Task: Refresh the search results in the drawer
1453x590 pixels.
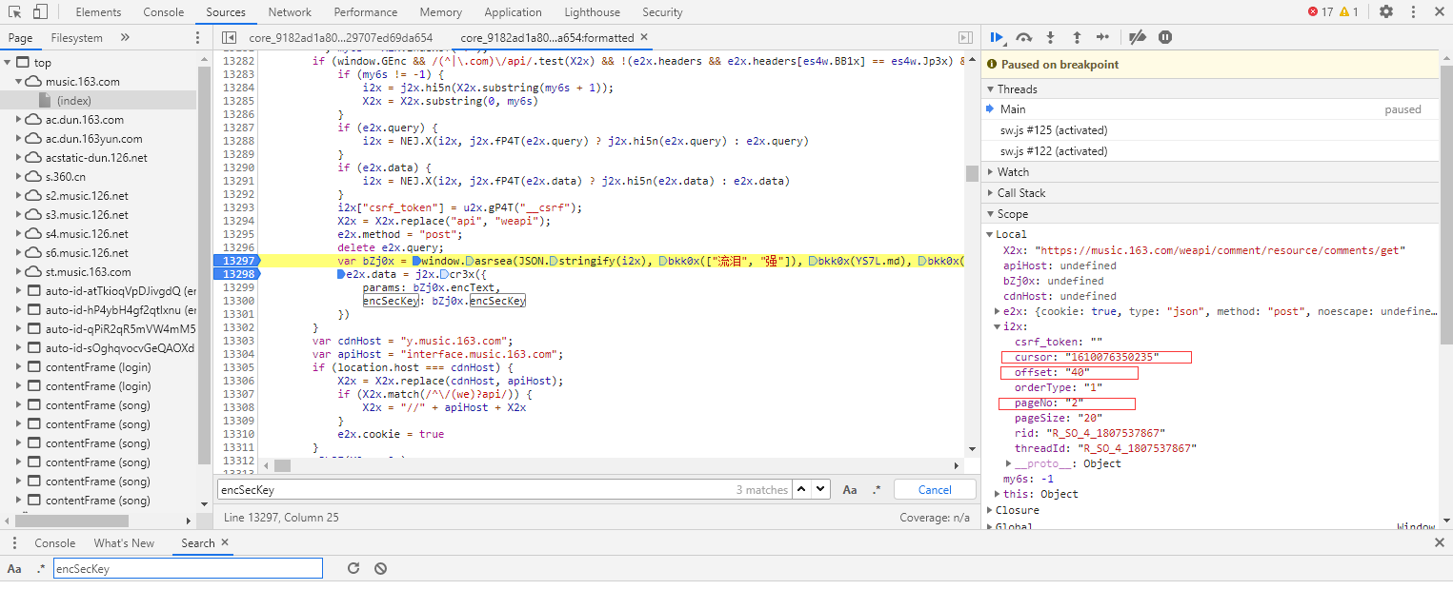Action: (353, 568)
